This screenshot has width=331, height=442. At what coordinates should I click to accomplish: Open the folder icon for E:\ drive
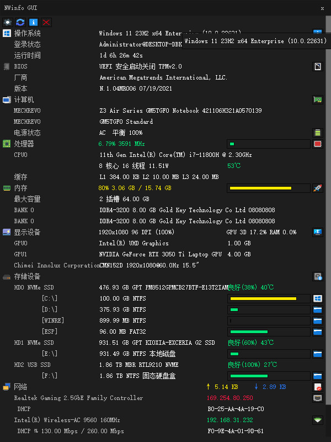point(318,354)
